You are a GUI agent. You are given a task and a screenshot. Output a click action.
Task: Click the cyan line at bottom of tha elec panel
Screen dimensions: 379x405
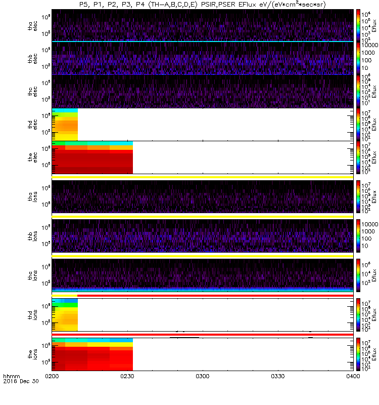pyautogui.click(x=203, y=42)
